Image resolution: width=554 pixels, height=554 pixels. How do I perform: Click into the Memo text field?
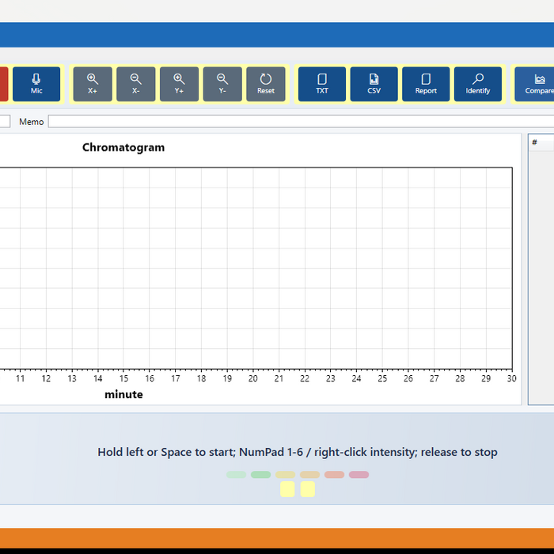301,121
